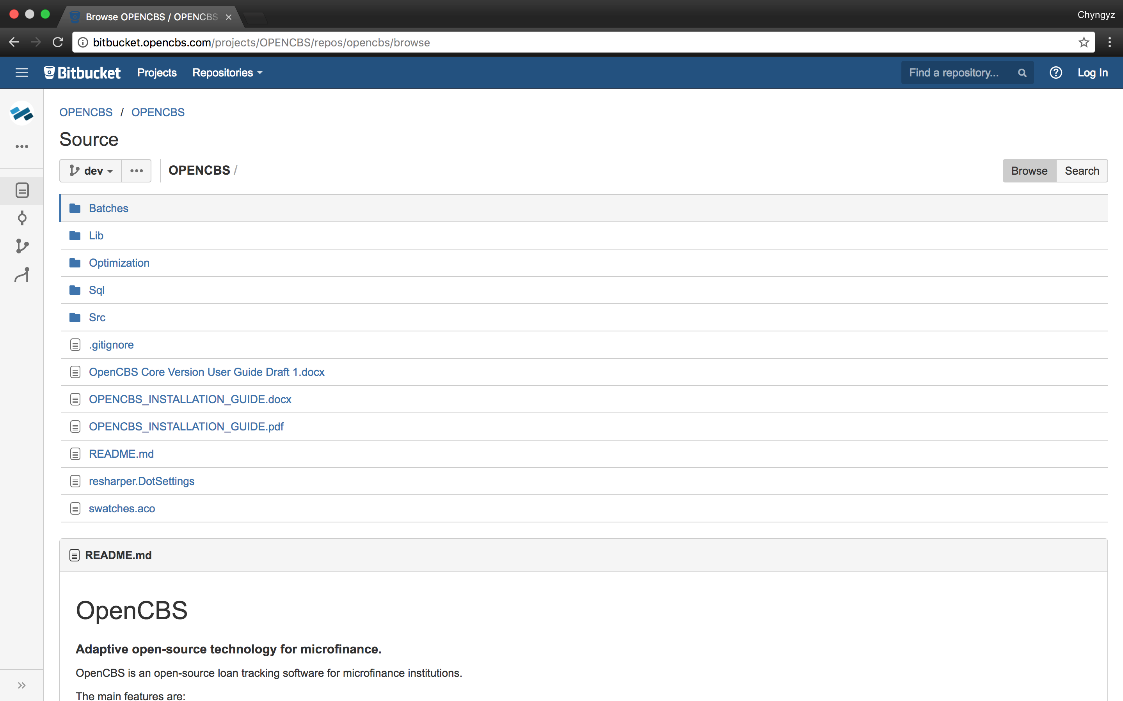1123x701 pixels.
Task: Click the search magnifier icon
Action: 1022,73
